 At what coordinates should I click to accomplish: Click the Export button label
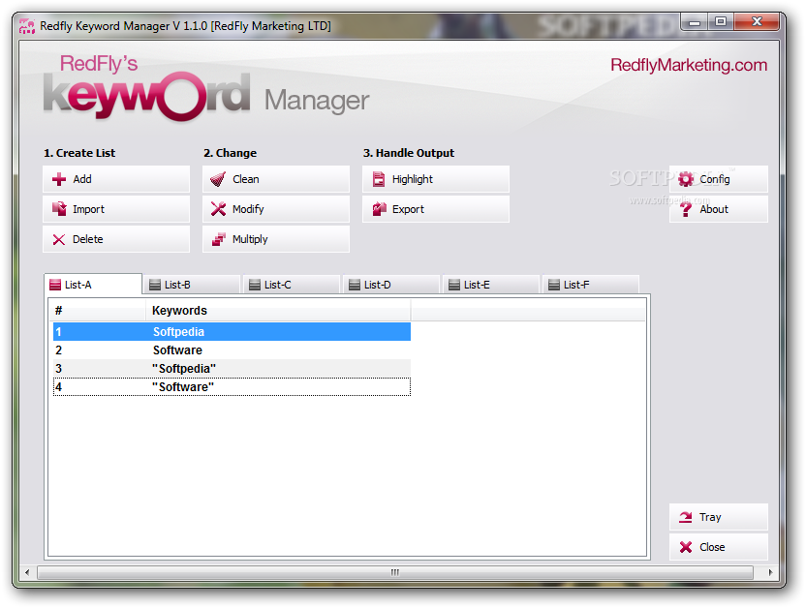point(408,209)
